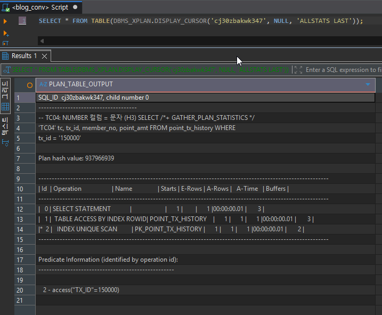Viewport: 382px width, 315px height.
Task: Select the row with the TC04 NUMBER comment
Action: coord(205,118)
